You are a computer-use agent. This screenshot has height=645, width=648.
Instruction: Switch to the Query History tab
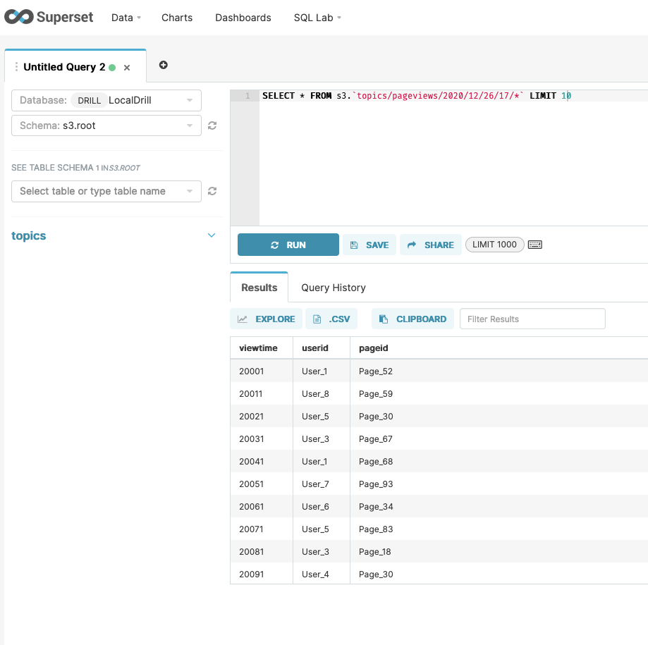334,288
